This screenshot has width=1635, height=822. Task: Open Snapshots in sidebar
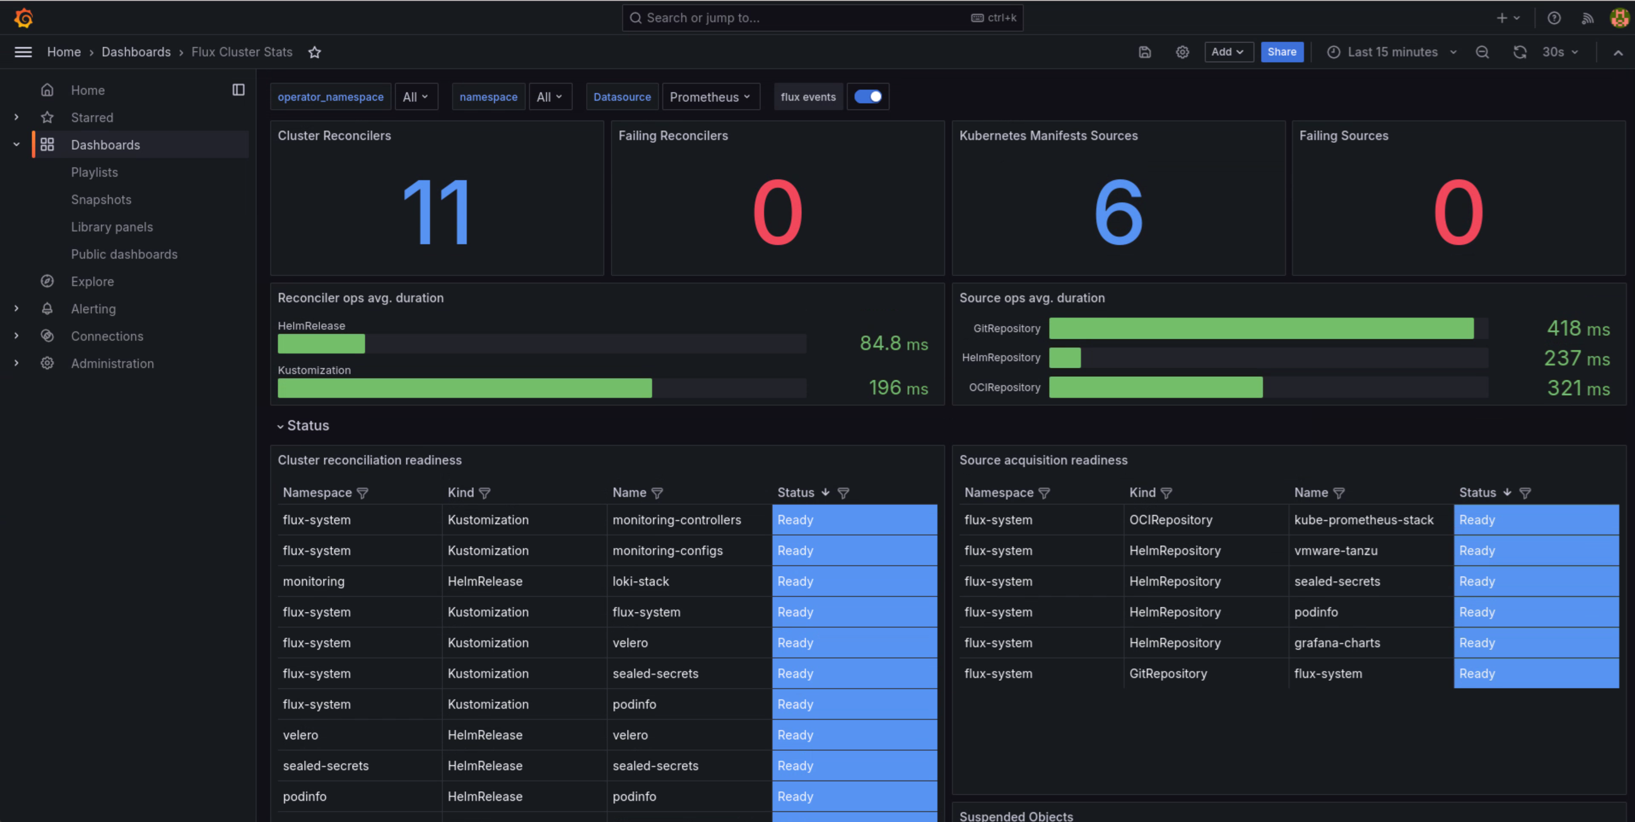point(101,199)
